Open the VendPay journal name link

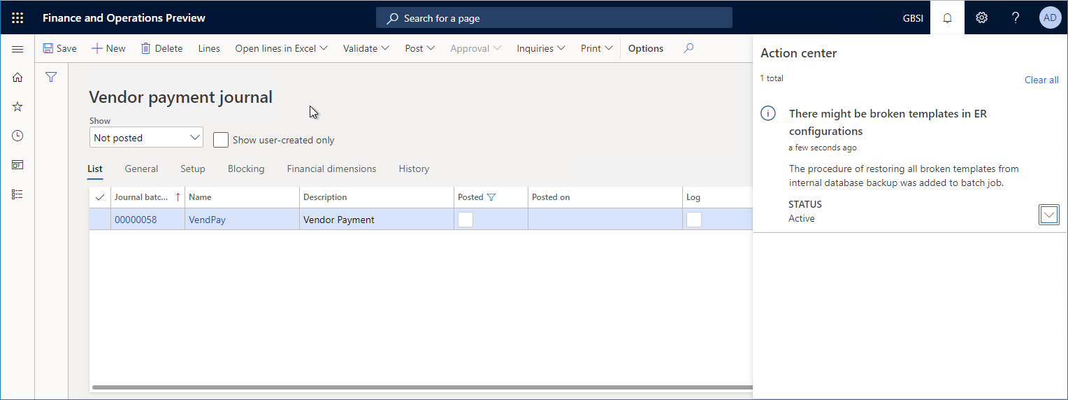click(207, 220)
